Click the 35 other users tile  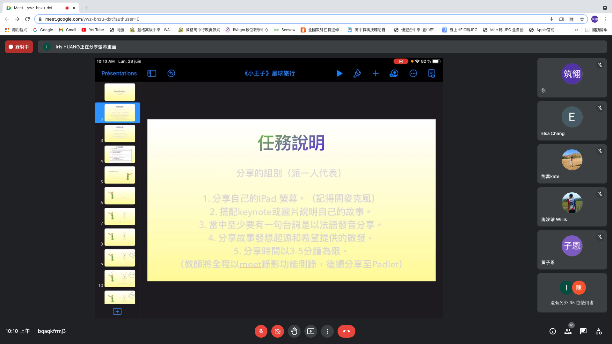click(572, 293)
